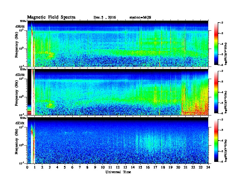The width and height of the screenshot is (248, 192).
Task: Click hour "10" on the Universal Time axis
Action: pyautogui.click(x=103, y=167)
